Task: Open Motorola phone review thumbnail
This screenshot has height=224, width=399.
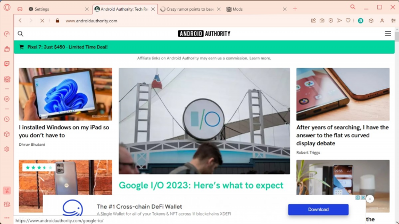Action: (x=65, y=177)
